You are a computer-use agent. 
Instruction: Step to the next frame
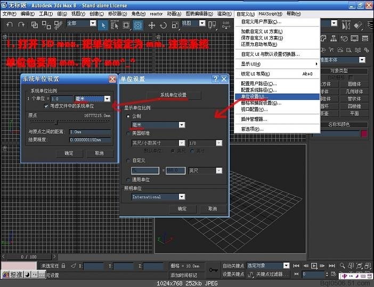pyautogui.click(x=322, y=266)
